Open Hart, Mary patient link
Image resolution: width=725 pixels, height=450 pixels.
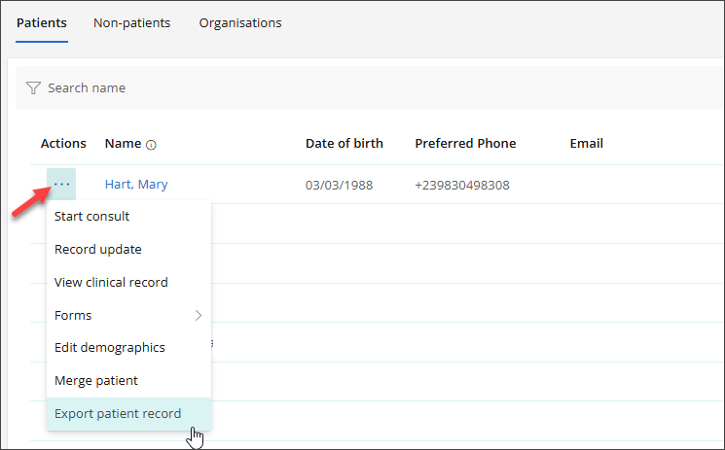[136, 185]
